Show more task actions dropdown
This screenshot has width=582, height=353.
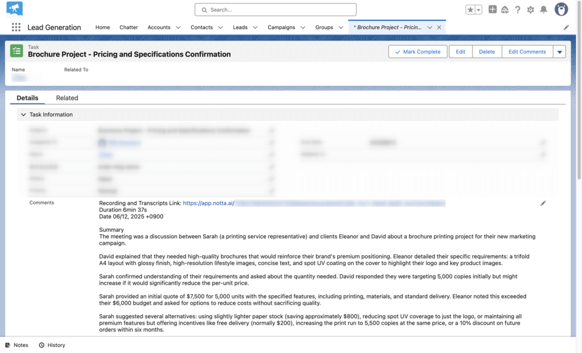point(559,52)
